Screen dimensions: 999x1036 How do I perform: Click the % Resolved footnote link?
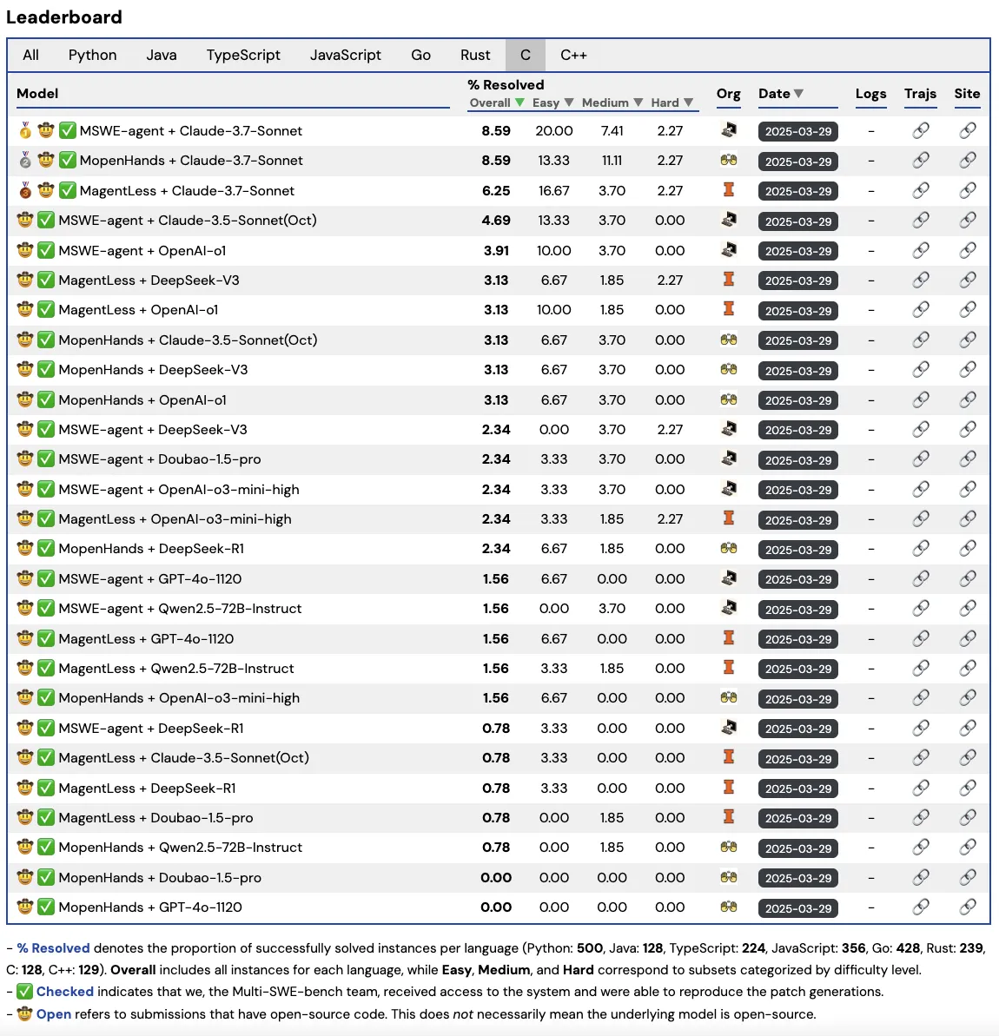[53, 948]
